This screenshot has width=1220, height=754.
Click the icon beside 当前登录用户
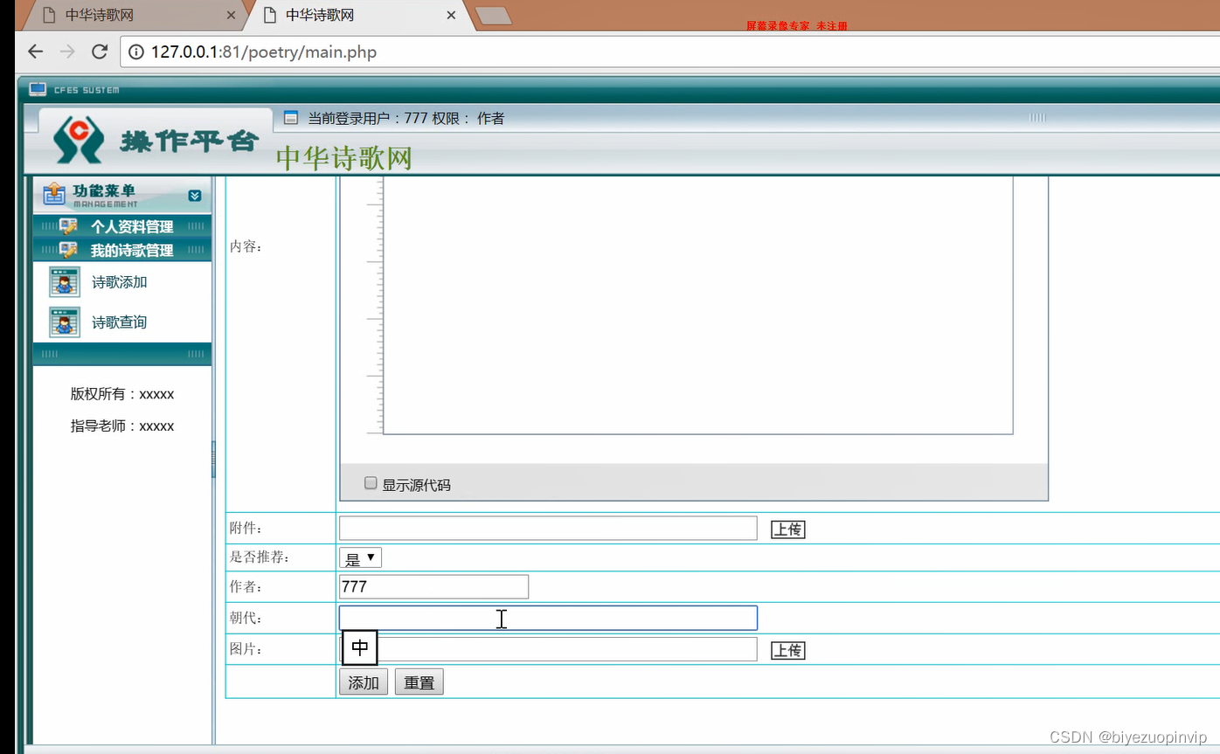pyautogui.click(x=291, y=118)
